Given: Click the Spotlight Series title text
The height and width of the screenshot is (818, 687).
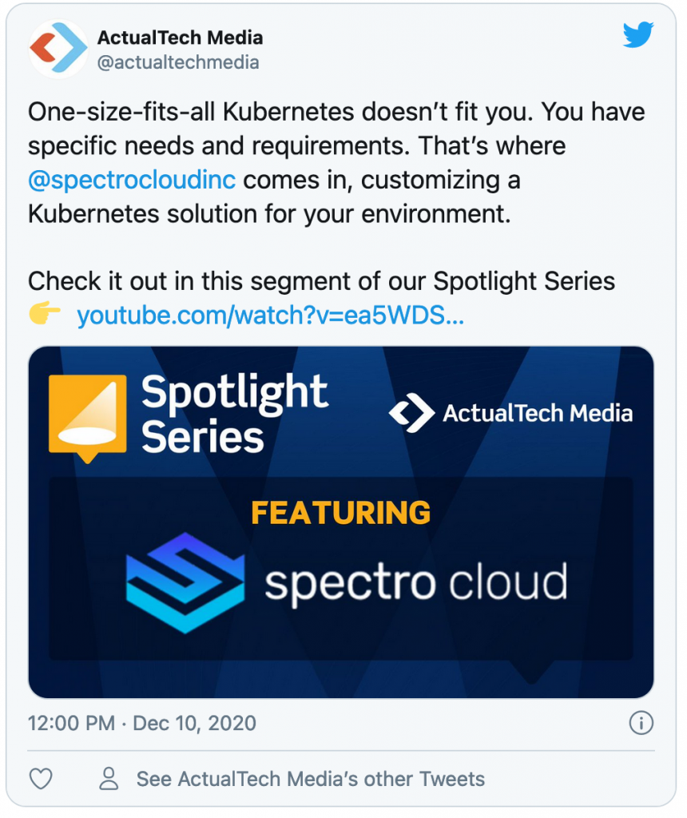Looking at the screenshot, I should [x=234, y=414].
